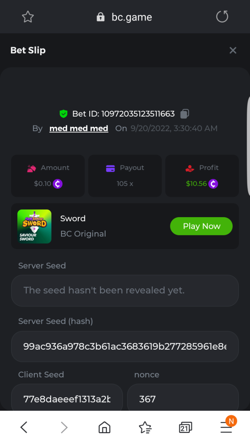
Task: Open the Saviour Sword game thumbnail
Action: click(x=34, y=226)
